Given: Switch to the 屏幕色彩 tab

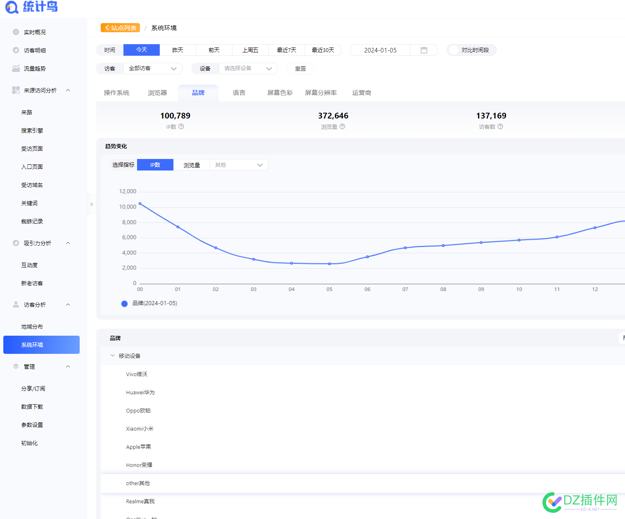Looking at the screenshot, I should pos(280,93).
